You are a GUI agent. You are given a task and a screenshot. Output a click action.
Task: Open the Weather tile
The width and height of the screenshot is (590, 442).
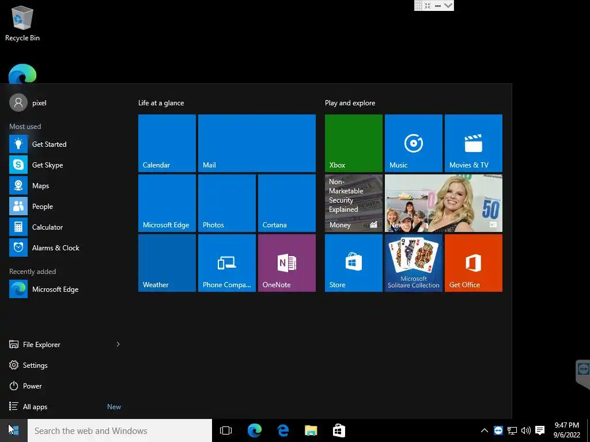(167, 263)
